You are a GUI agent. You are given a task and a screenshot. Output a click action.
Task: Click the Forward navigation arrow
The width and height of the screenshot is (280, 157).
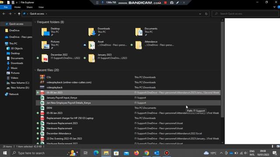[x=10, y=14]
